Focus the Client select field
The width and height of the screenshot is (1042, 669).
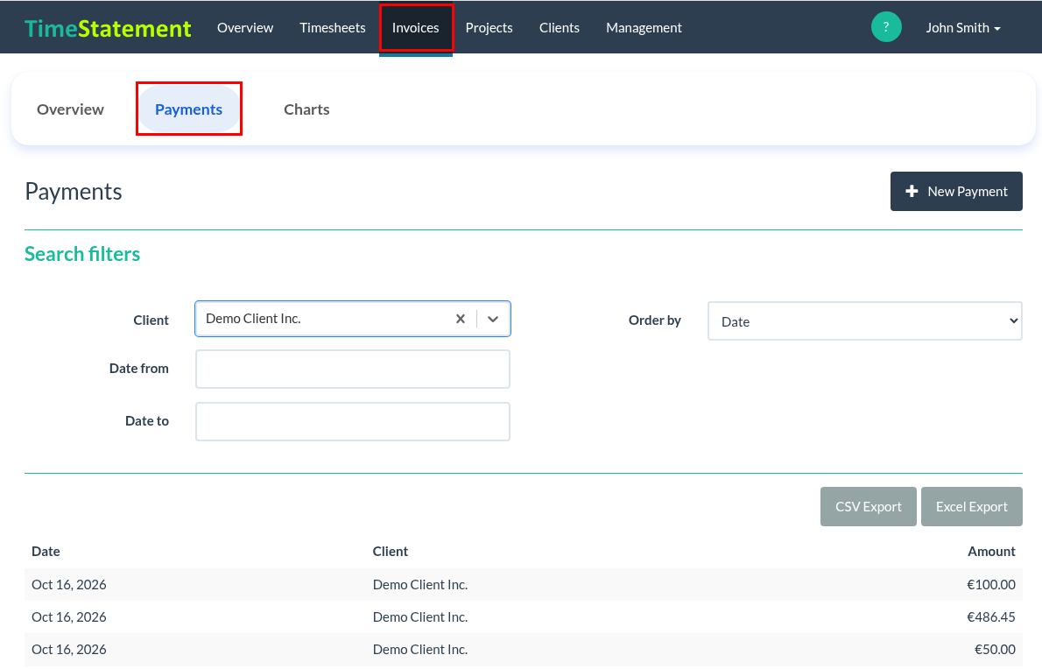(353, 319)
